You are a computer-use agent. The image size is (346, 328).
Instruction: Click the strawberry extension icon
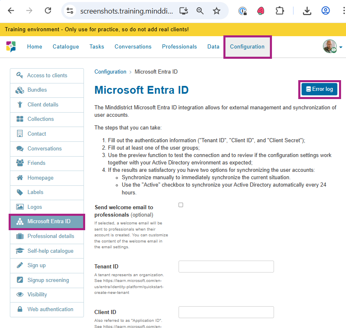pyautogui.click(x=261, y=11)
